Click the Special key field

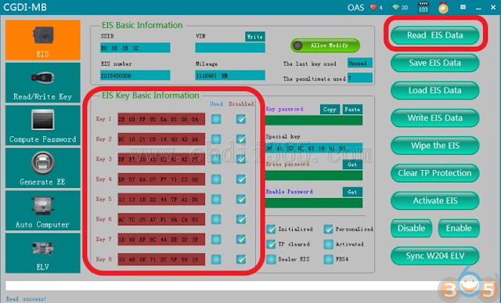[314, 148]
